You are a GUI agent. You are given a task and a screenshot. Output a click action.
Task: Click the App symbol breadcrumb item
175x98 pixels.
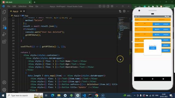click(25, 16)
